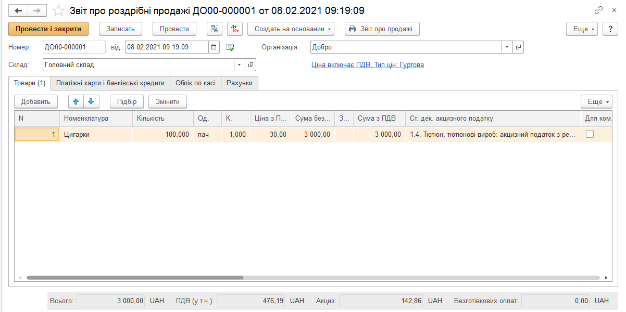Go back with the left arrow
The width and height of the screenshot is (626, 312).
[x=18, y=10]
